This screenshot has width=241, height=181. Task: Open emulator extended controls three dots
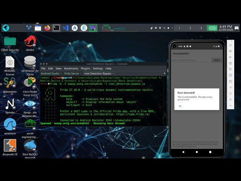point(230,106)
